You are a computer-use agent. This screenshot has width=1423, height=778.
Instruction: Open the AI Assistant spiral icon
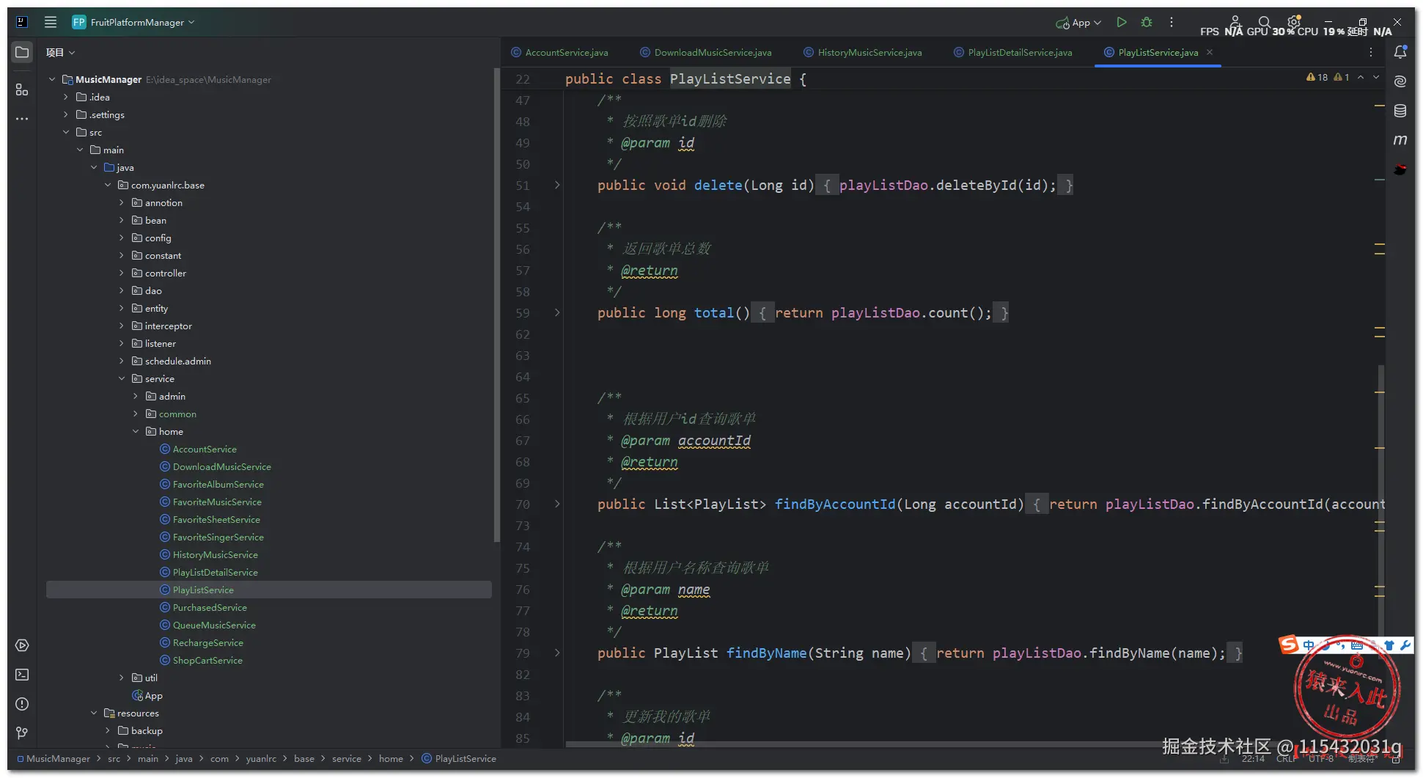[1400, 81]
